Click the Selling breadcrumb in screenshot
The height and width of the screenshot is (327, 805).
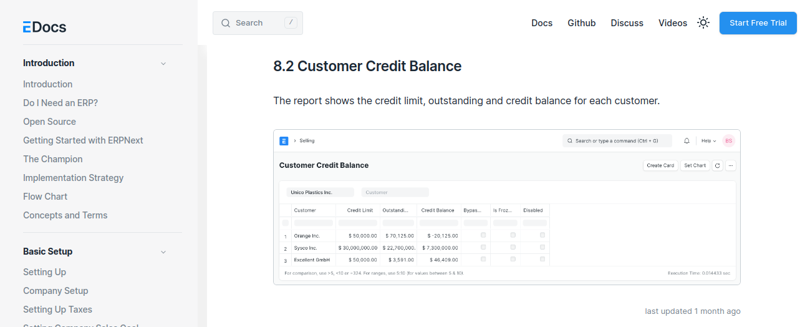[307, 141]
